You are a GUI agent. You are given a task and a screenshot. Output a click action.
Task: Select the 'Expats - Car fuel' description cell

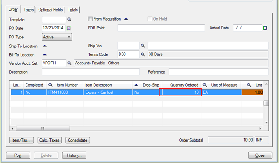tap(108, 92)
